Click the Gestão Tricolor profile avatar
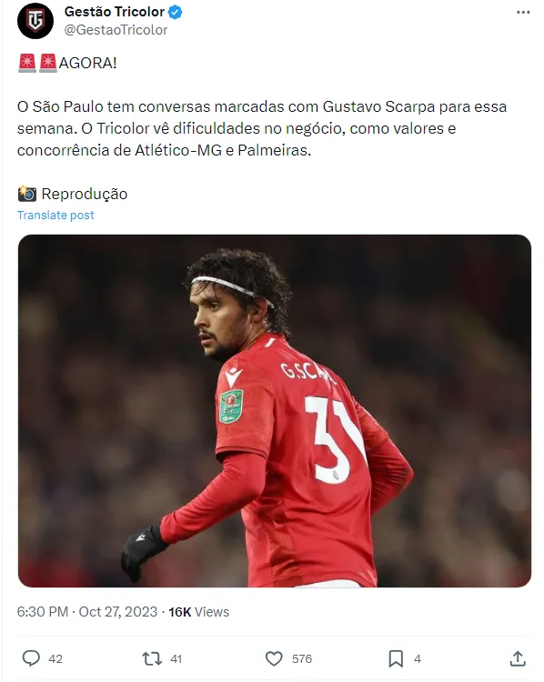The image size is (544, 682). [35, 20]
